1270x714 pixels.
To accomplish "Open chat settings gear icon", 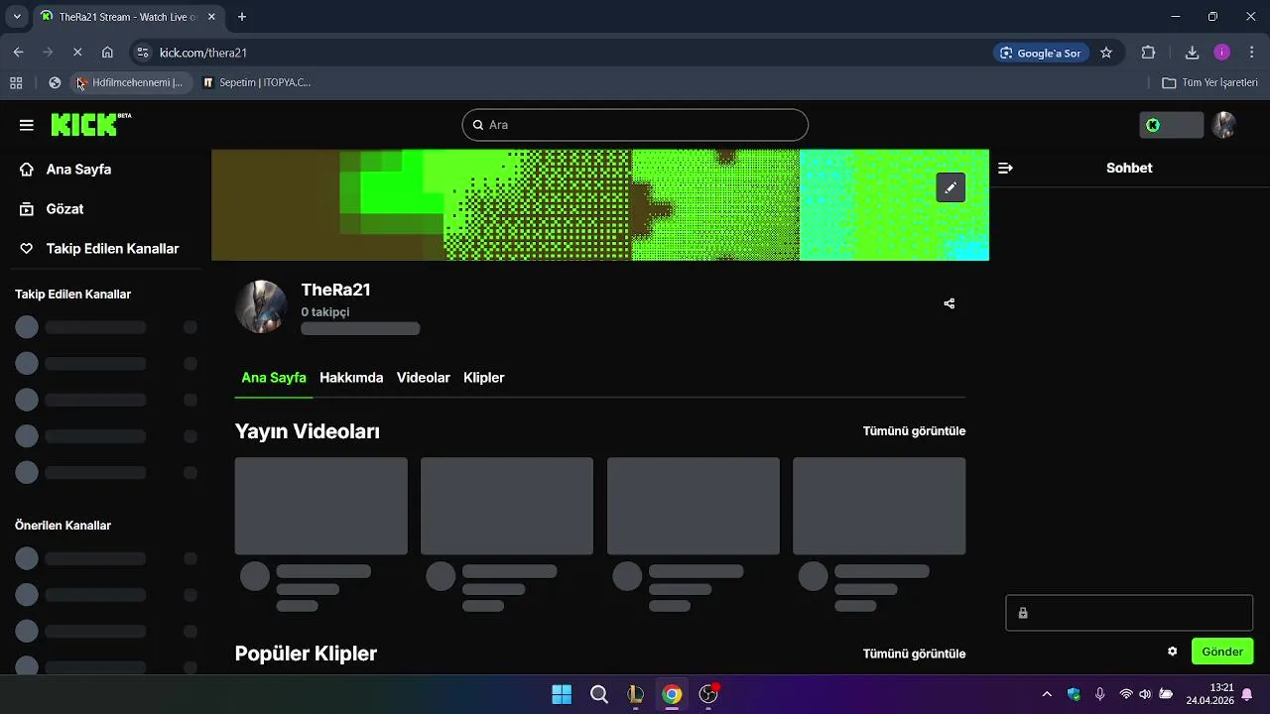I will tap(1172, 652).
